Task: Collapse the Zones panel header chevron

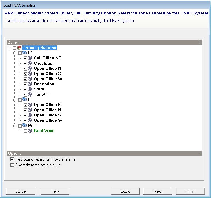Action: pos(200,42)
